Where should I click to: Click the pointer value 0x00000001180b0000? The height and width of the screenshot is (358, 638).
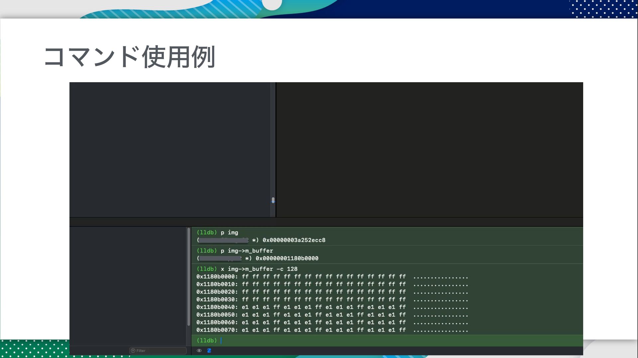287,259
